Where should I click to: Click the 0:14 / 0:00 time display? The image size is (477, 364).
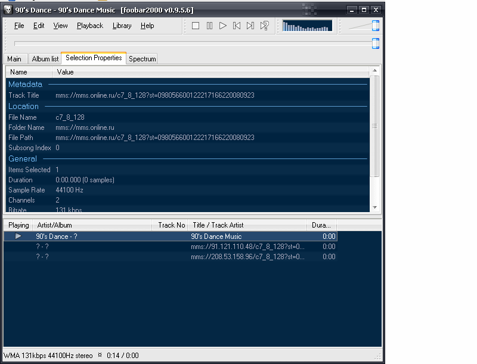(x=123, y=356)
